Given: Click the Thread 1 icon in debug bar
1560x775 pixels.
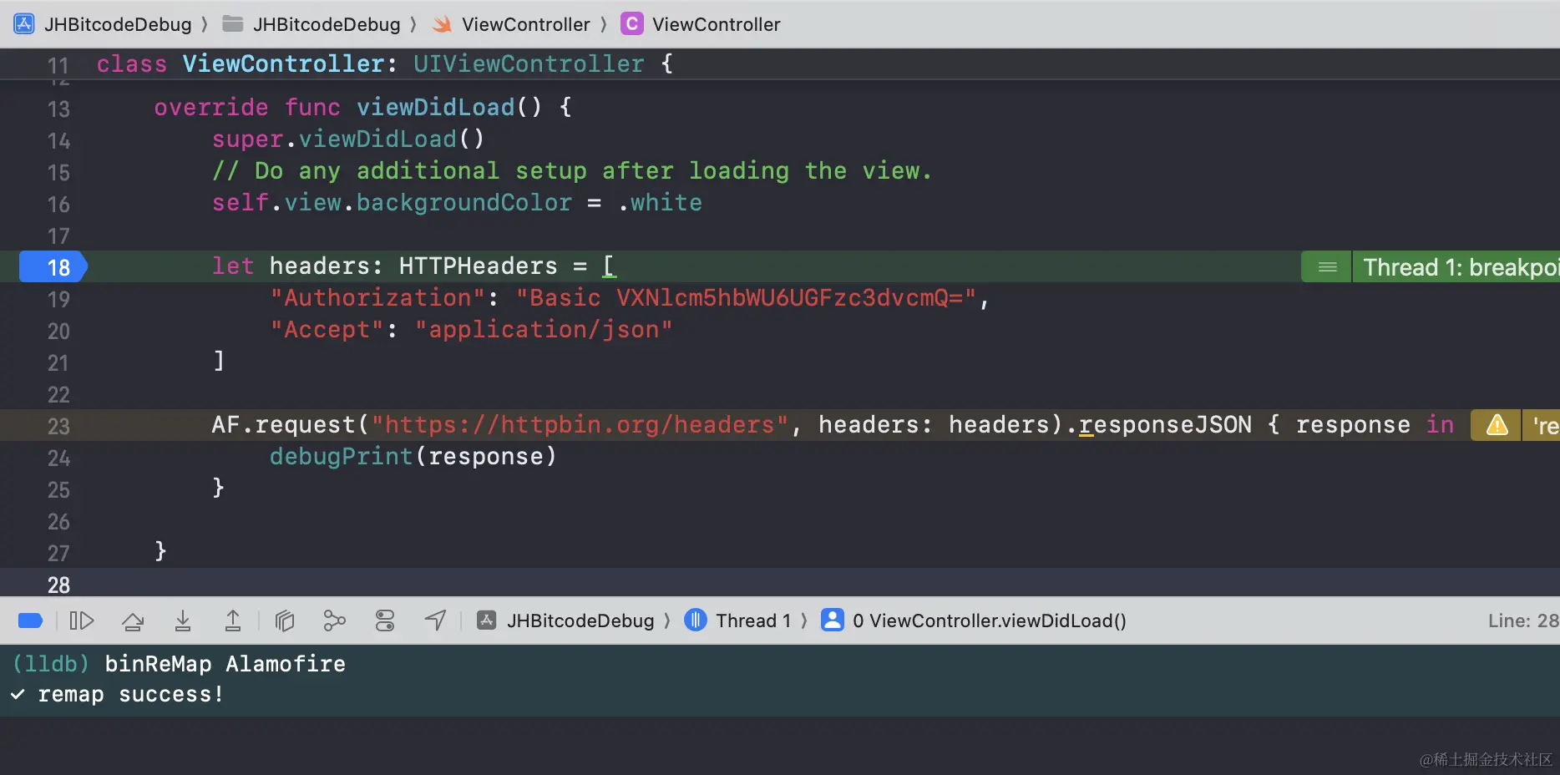Looking at the screenshot, I should point(696,621).
